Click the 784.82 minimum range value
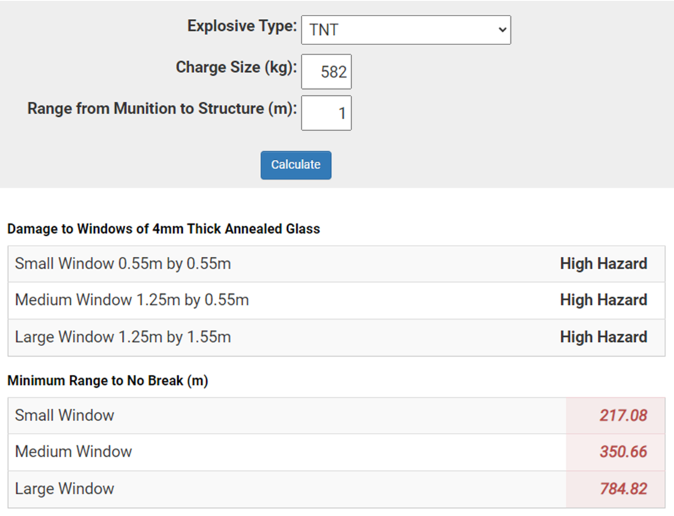Image resolution: width=674 pixels, height=516 pixels. [623, 488]
